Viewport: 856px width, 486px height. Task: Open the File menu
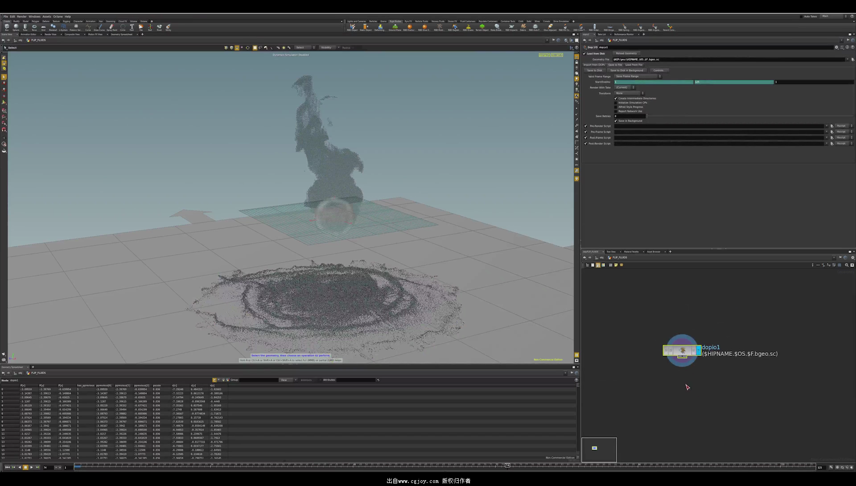pos(6,16)
